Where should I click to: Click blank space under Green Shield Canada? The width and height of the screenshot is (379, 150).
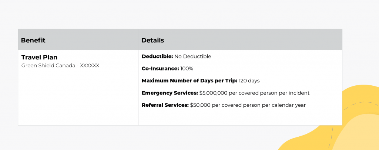coord(78,96)
